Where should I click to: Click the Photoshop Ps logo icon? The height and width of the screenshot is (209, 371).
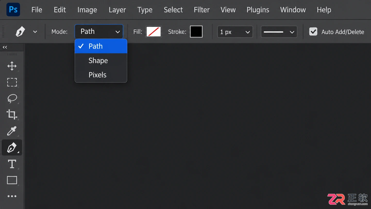coord(13,10)
